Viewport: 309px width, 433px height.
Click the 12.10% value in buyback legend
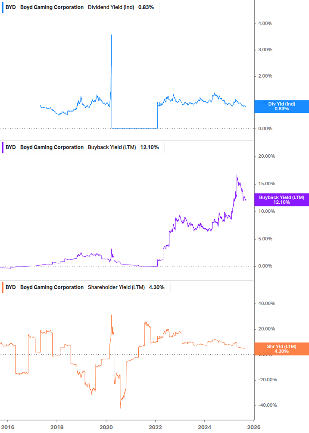tap(150, 147)
